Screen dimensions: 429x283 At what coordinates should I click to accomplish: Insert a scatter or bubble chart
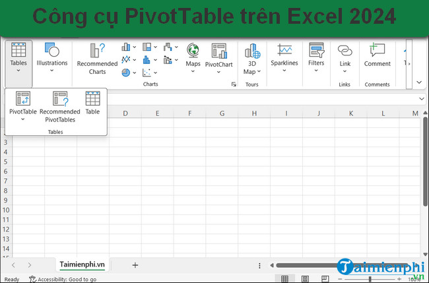point(147,73)
